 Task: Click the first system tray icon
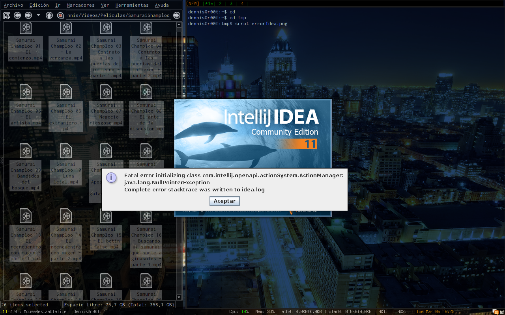[x=495, y=311]
